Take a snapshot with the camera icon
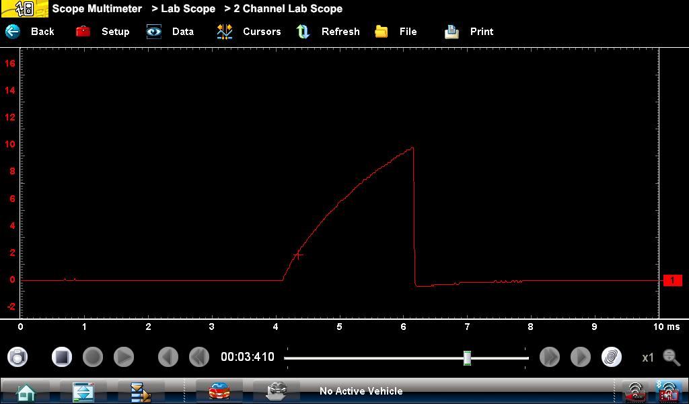 18,357
